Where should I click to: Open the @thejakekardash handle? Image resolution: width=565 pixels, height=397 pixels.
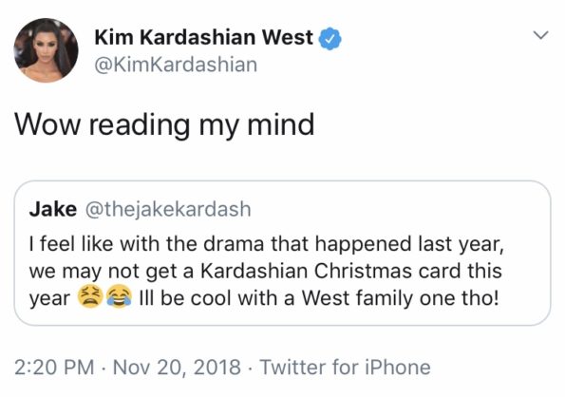coord(168,209)
